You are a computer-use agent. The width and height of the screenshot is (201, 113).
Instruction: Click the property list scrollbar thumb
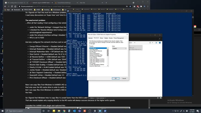[x=108, y=53]
